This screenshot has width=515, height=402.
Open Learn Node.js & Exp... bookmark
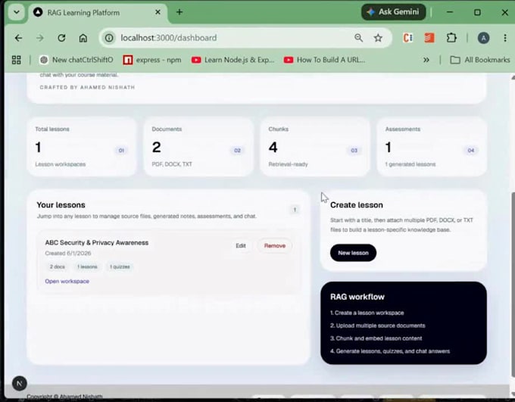coord(233,60)
